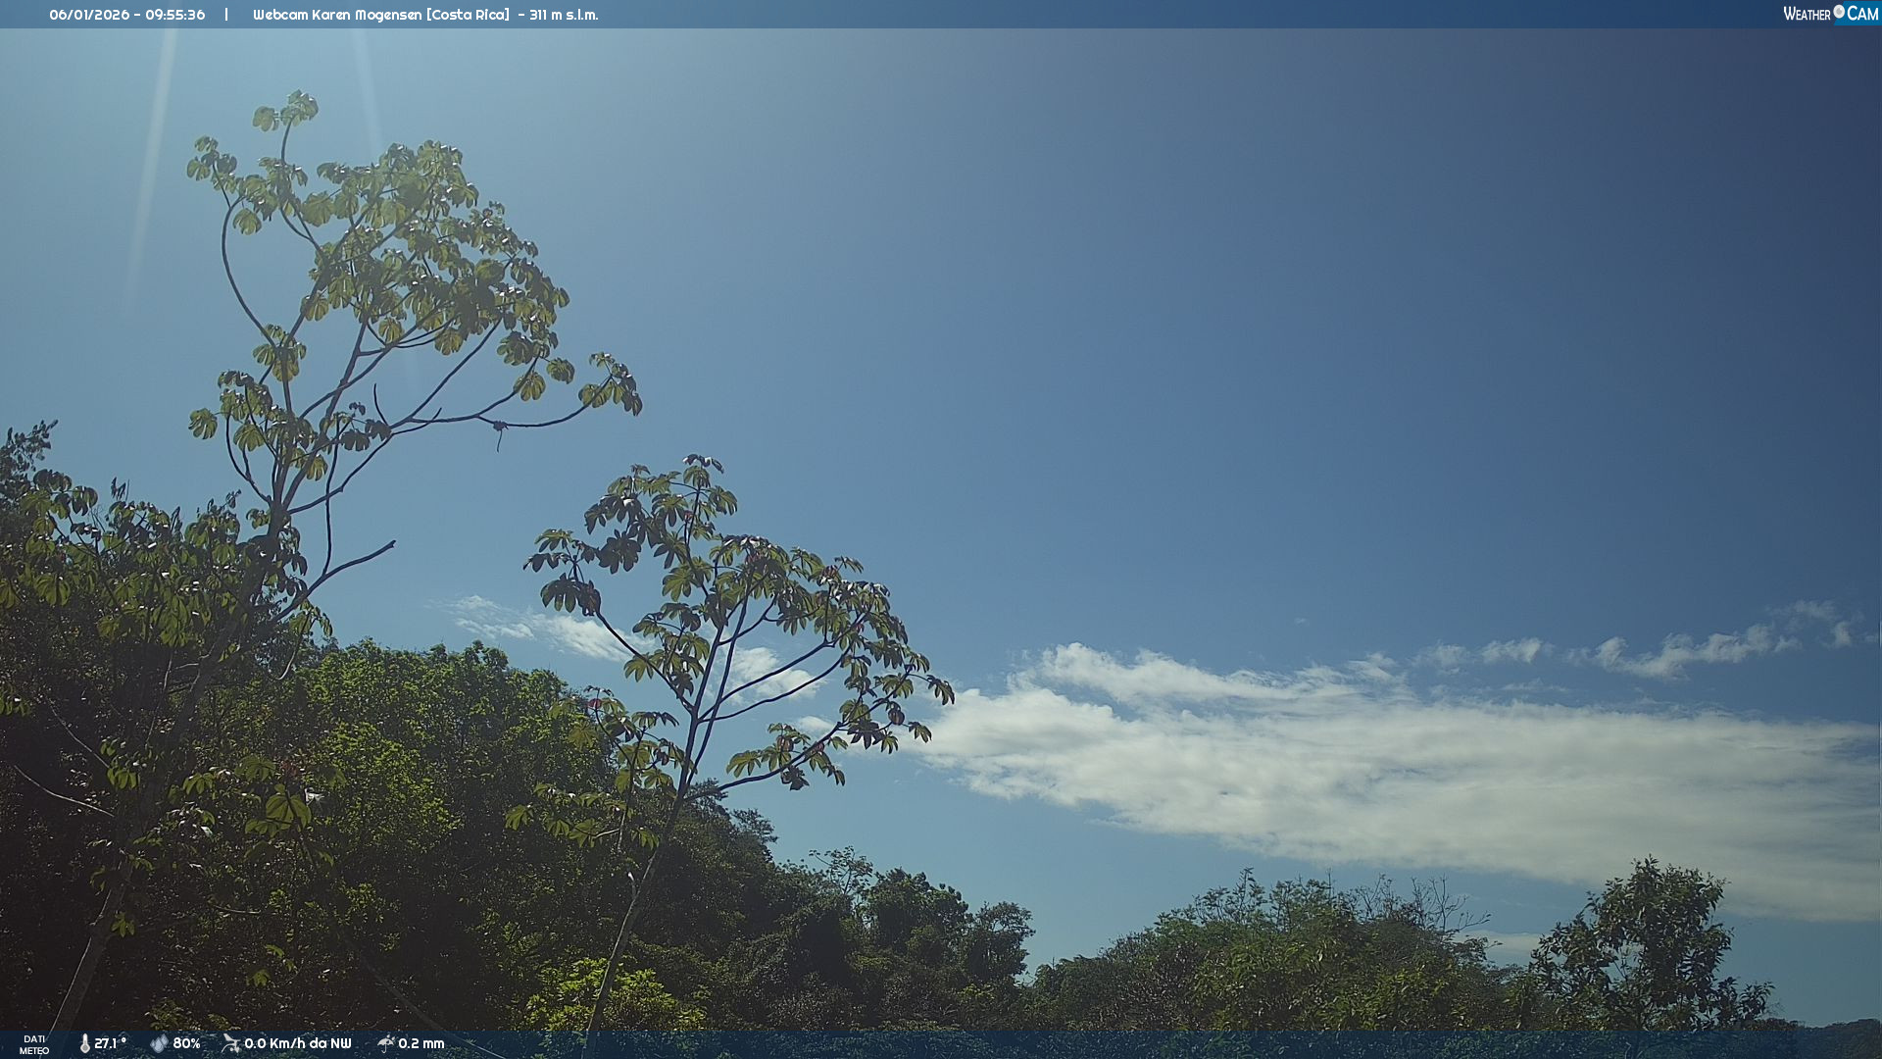The height and width of the screenshot is (1059, 1882).
Task: Click the 311 m s.l.m. altitude text
Action: [x=563, y=15]
